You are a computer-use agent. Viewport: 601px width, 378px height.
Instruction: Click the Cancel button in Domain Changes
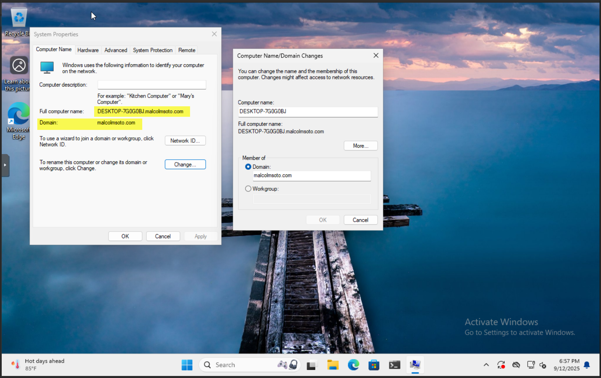(360, 220)
